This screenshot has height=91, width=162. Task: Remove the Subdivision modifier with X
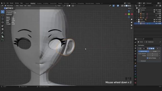coord(157,49)
